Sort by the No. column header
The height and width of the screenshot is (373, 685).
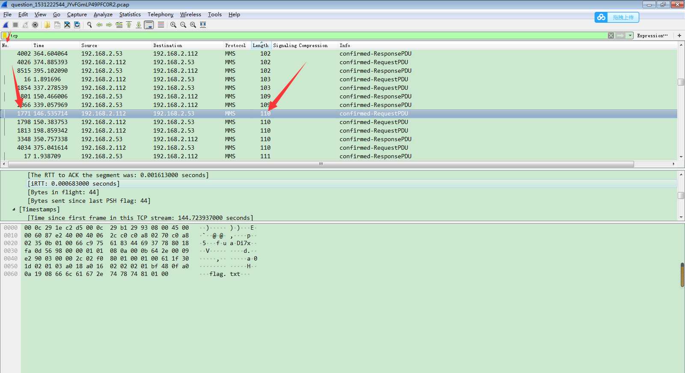coord(16,45)
